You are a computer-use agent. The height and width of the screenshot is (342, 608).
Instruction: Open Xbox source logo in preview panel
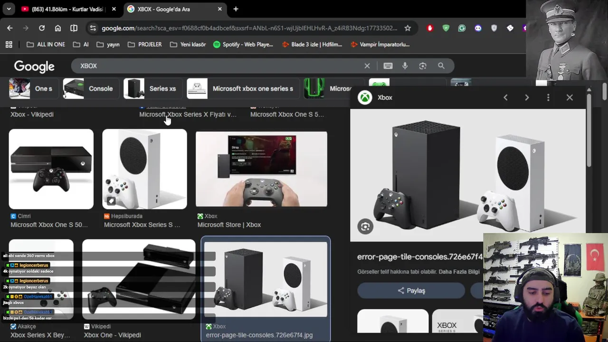[365, 97]
